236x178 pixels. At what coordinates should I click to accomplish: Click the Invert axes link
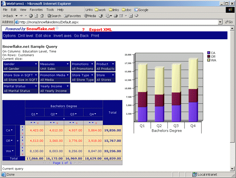coord(62,36)
